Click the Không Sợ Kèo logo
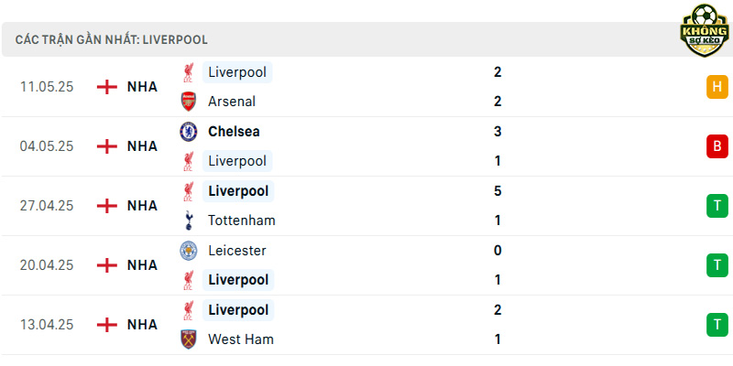 coord(705,31)
